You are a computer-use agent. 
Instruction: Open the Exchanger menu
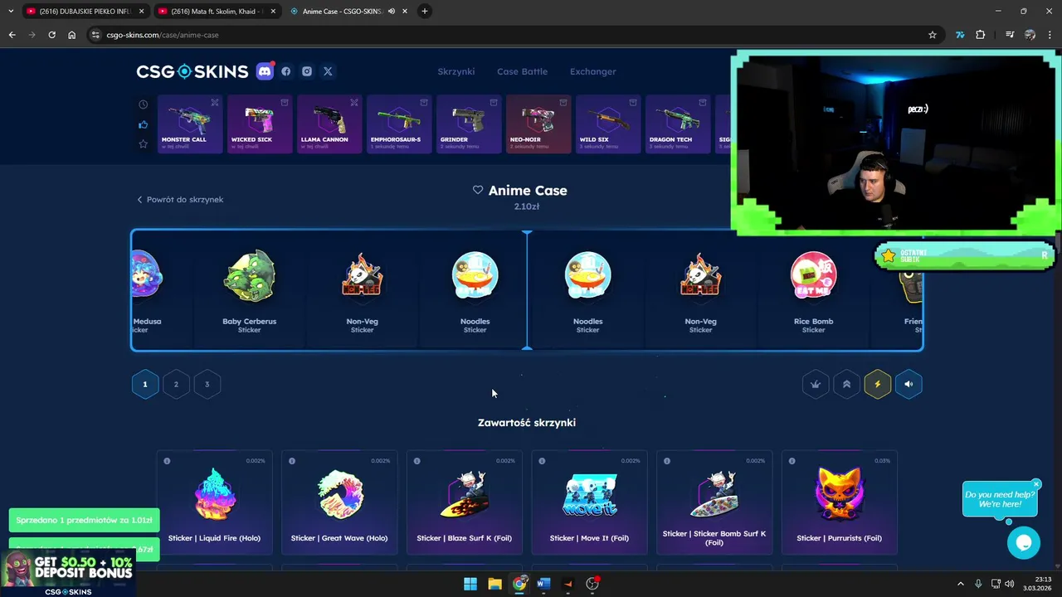(593, 71)
